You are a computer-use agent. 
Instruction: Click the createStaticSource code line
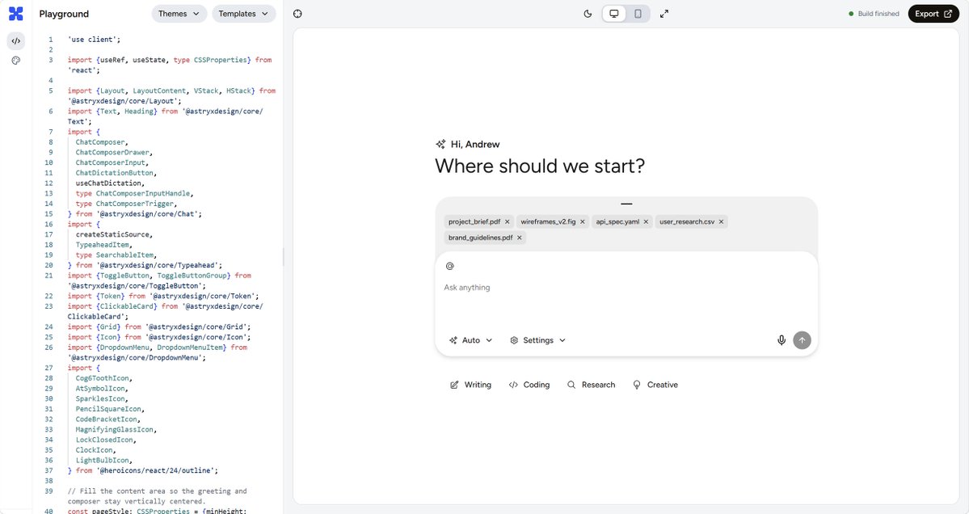click(x=114, y=234)
